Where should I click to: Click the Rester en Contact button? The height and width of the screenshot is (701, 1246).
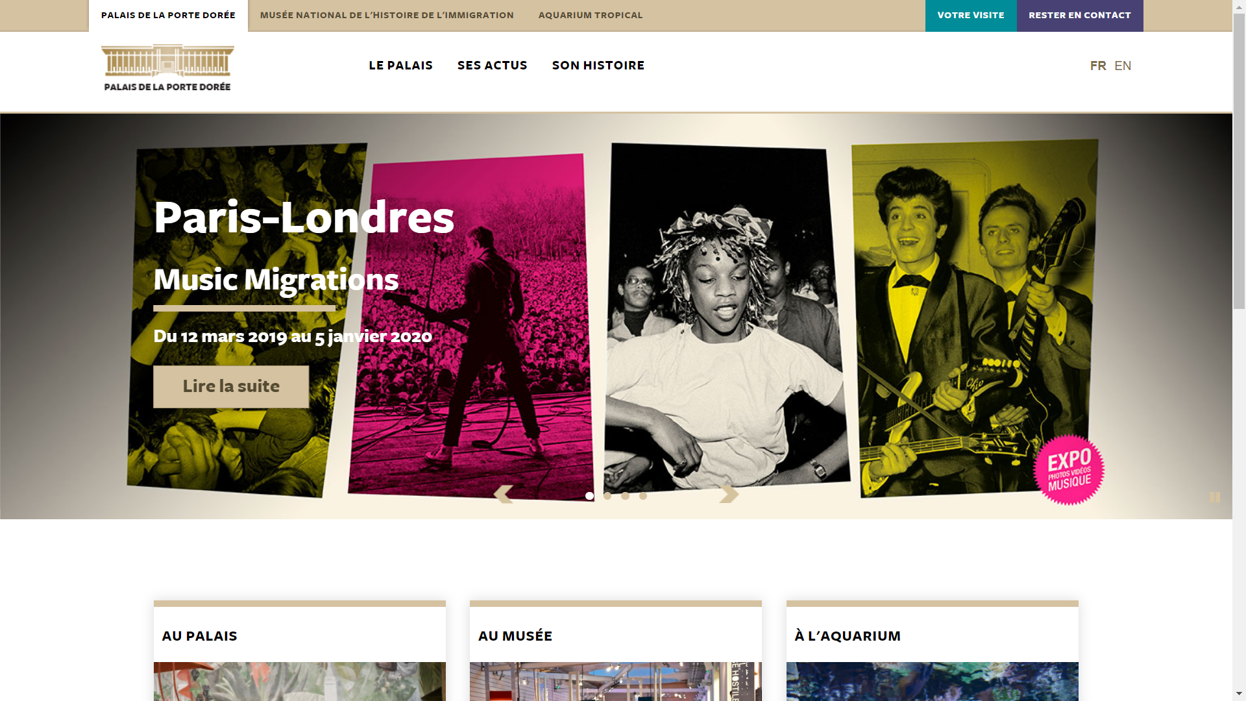click(1080, 16)
